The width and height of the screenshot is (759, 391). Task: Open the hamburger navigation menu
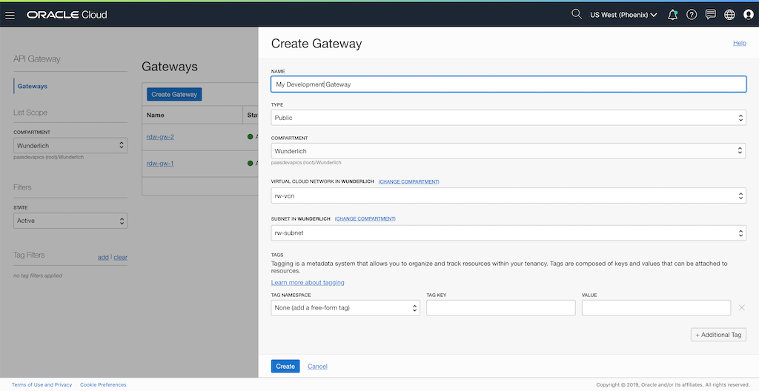pyautogui.click(x=10, y=15)
